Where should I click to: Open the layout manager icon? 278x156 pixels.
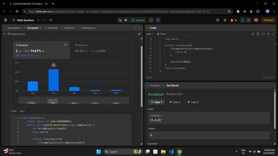pyautogui.click(x=218, y=20)
